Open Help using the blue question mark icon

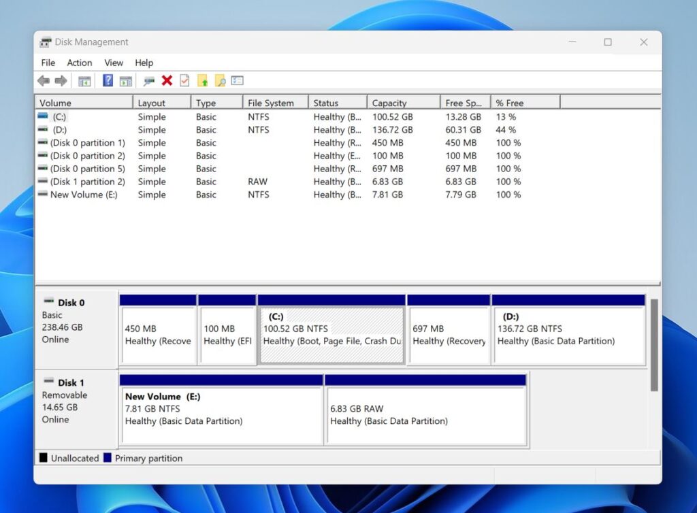point(106,80)
